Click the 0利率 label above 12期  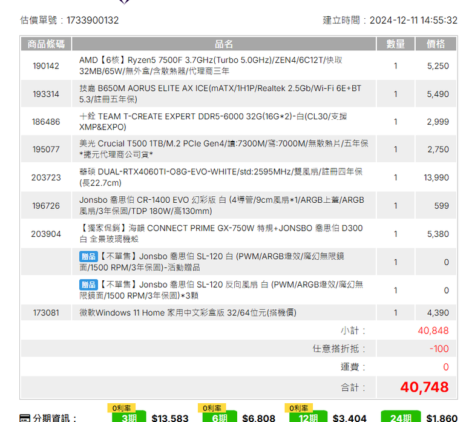298,408
